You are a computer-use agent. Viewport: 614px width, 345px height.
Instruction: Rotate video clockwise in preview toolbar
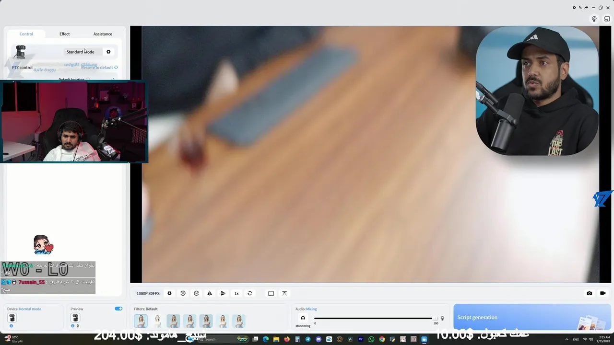[x=196, y=293]
